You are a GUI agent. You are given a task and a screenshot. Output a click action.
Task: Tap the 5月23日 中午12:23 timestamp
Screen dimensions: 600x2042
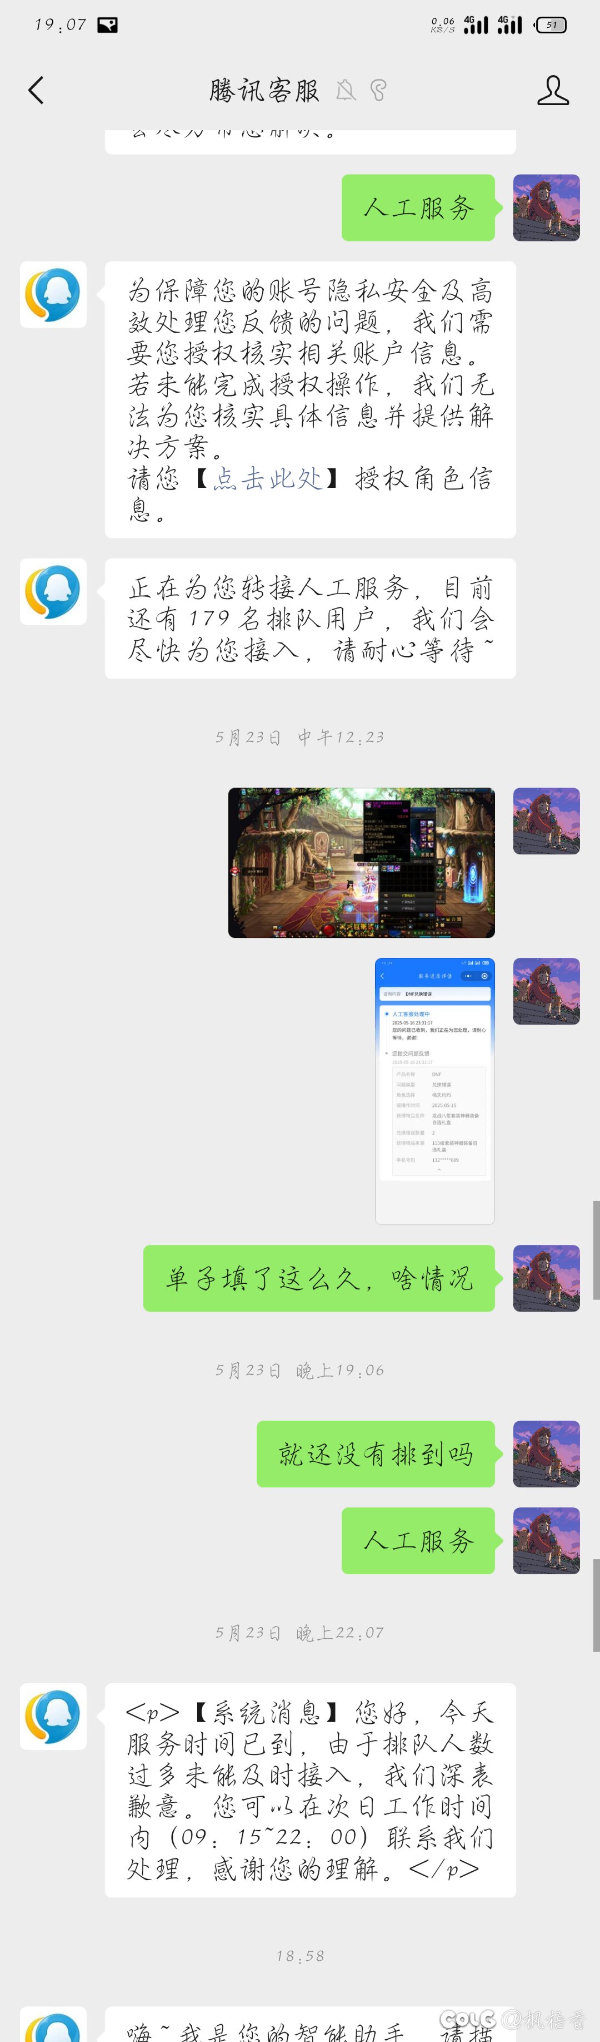[300, 737]
